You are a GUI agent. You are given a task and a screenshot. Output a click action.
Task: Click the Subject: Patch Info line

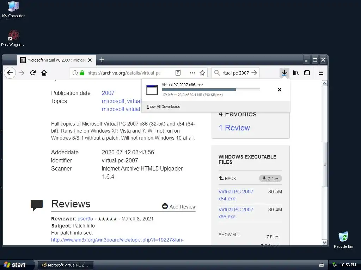73,226
